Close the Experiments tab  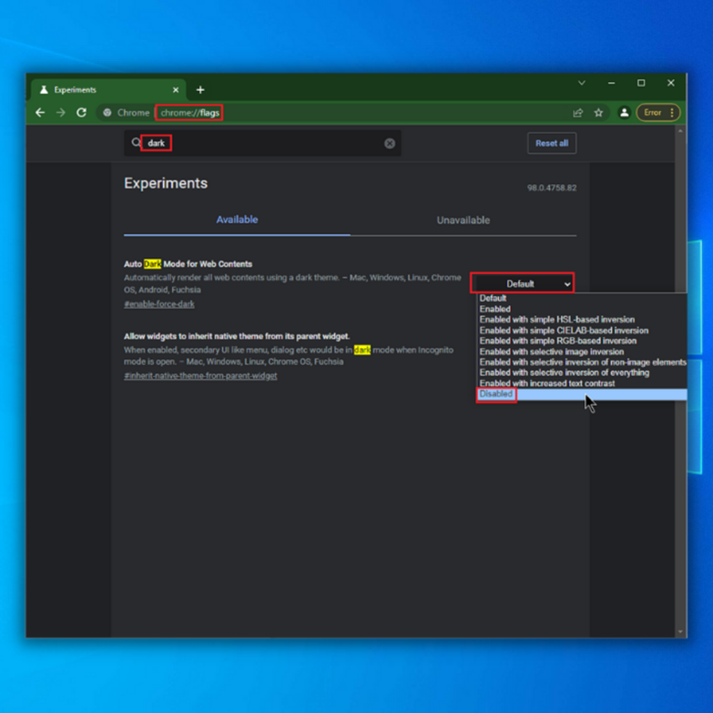(x=175, y=90)
